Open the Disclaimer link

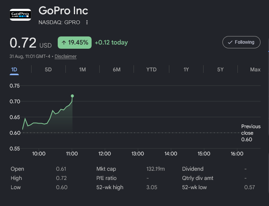(x=65, y=56)
